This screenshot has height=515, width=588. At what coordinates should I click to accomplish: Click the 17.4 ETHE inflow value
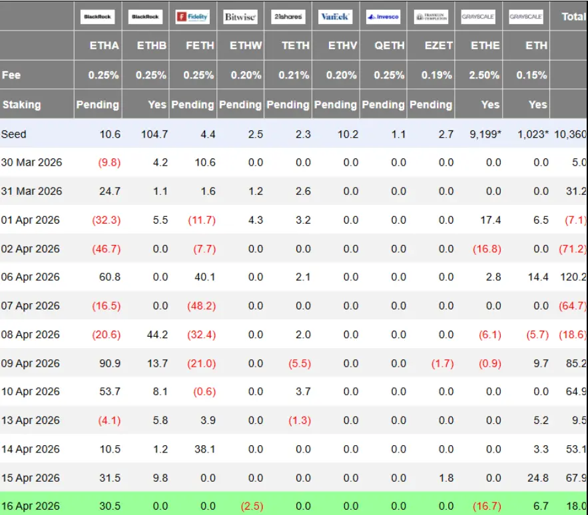coord(491,220)
